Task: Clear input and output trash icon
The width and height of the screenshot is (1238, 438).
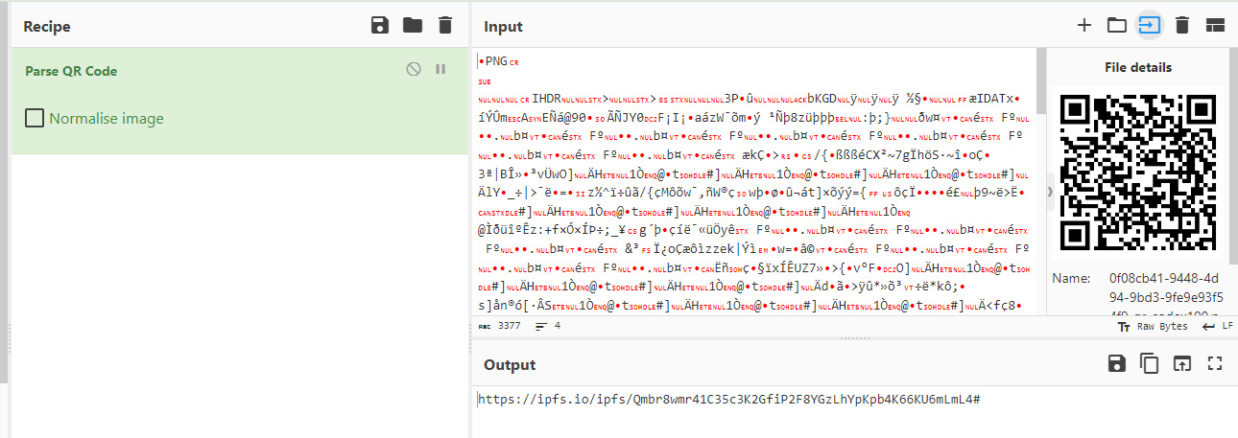Action: (x=1182, y=26)
